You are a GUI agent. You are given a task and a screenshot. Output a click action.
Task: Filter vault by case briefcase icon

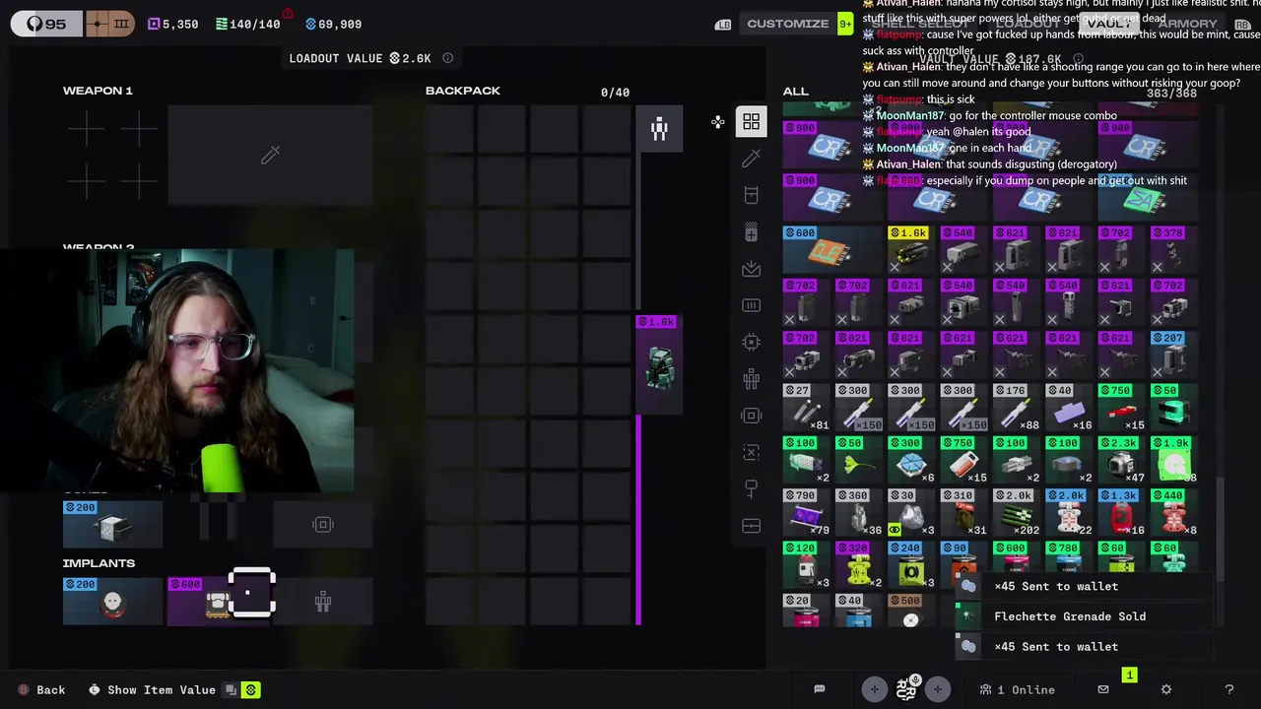[x=751, y=526]
